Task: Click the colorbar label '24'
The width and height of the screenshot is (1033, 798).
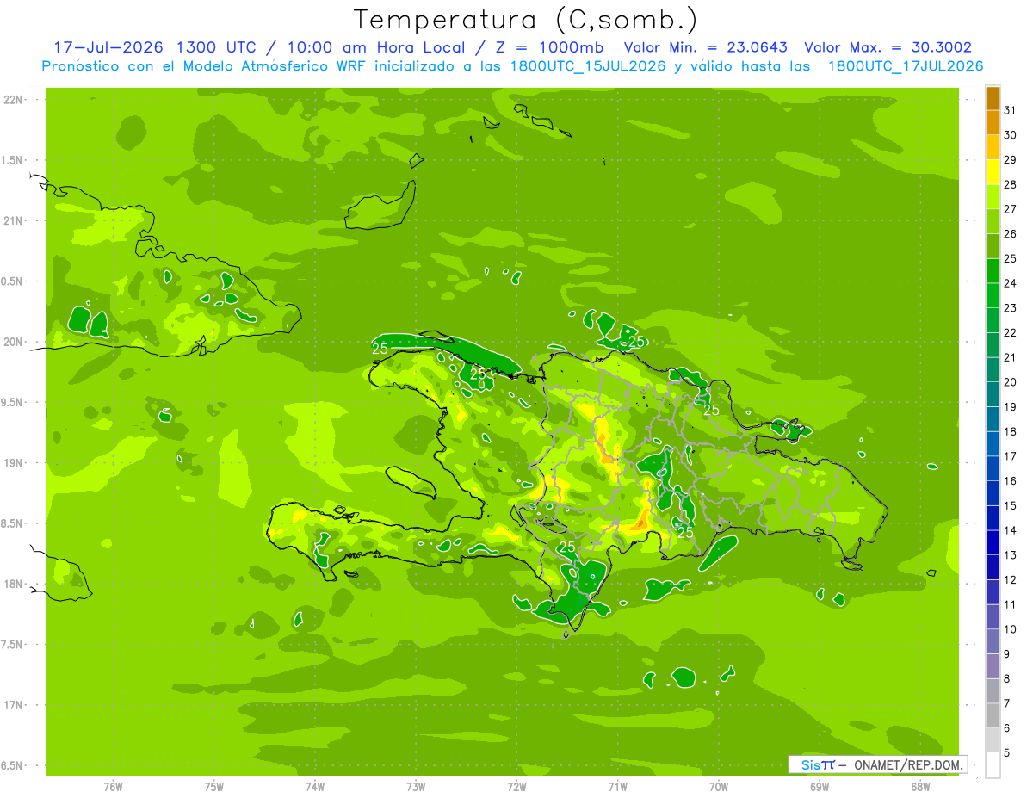Action: [x=1011, y=283]
